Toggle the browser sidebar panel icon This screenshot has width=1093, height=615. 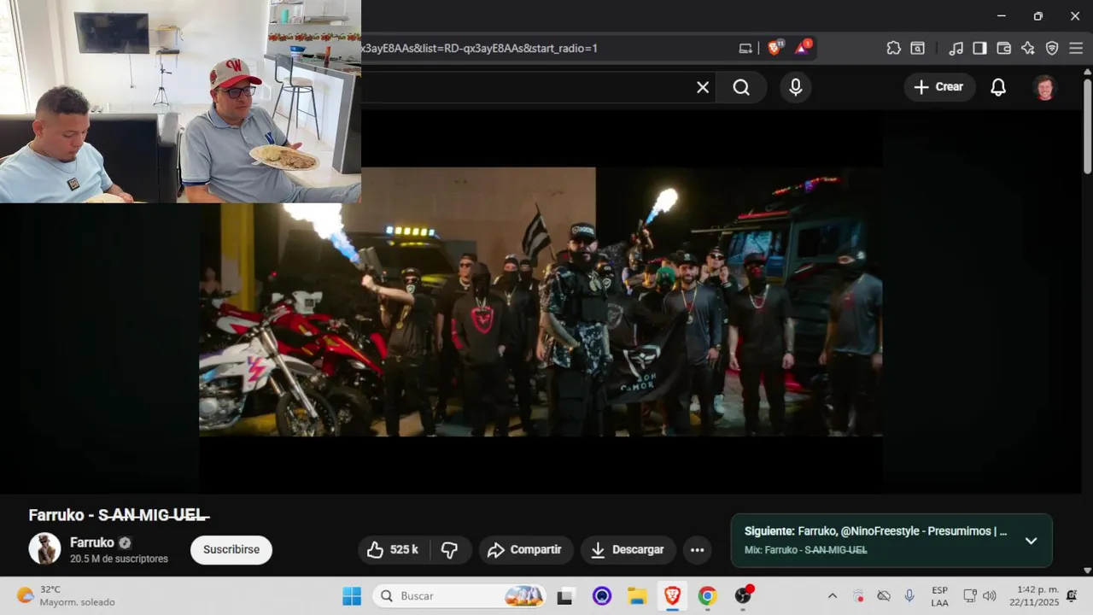pyautogui.click(x=979, y=49)
